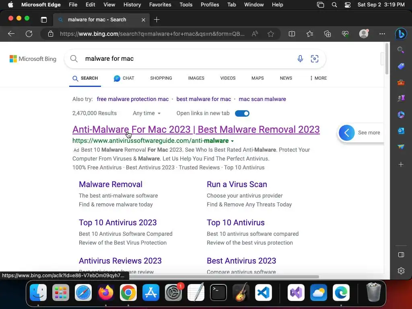Open Browser essentials heart icon
Viewport: 412px width, 309px height.
pyautogui.click(x=345, y=34)
